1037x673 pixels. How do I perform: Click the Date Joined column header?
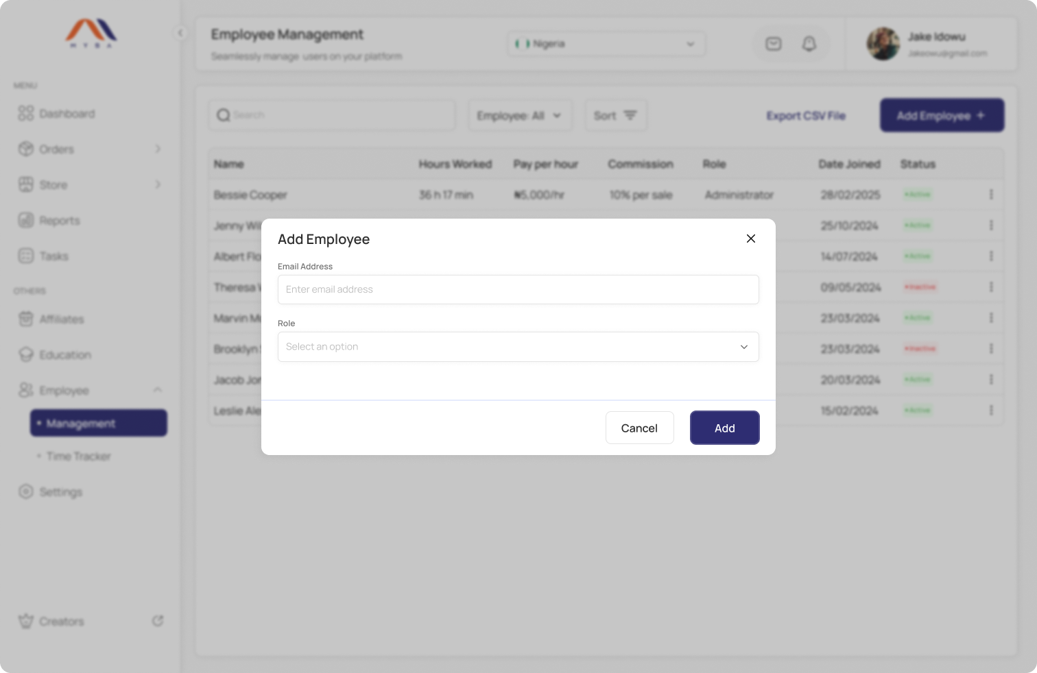coord(849,164)
